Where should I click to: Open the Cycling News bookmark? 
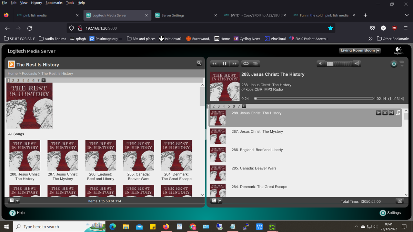point(247,39)
